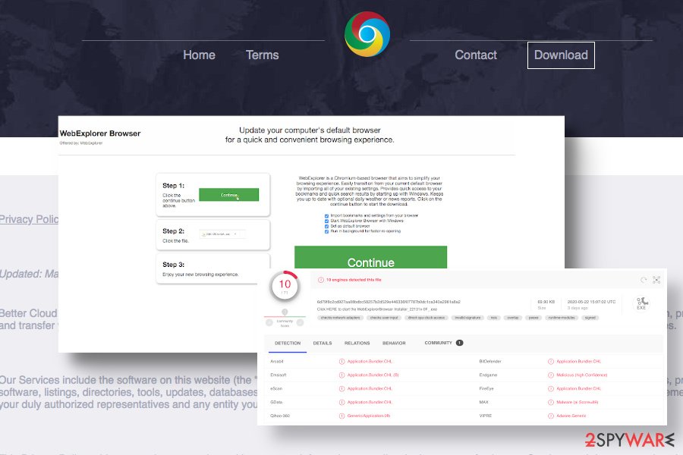Click the WebExplorer swirl logo
Viewport: 683px width, 455px height.
367,34
